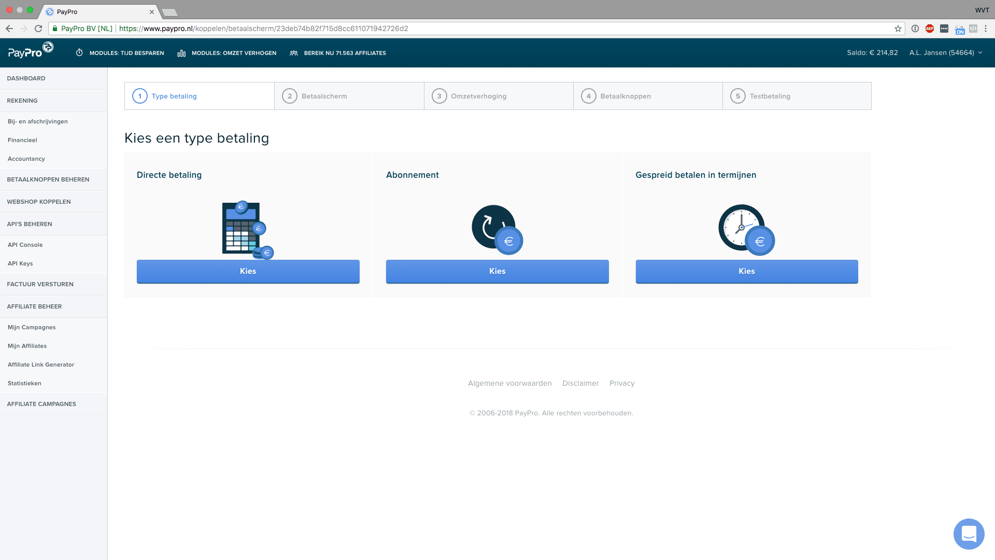This screenshot has height=560, width=995.
Task: Select step 1 Type betaling
Action: (200, 96)
